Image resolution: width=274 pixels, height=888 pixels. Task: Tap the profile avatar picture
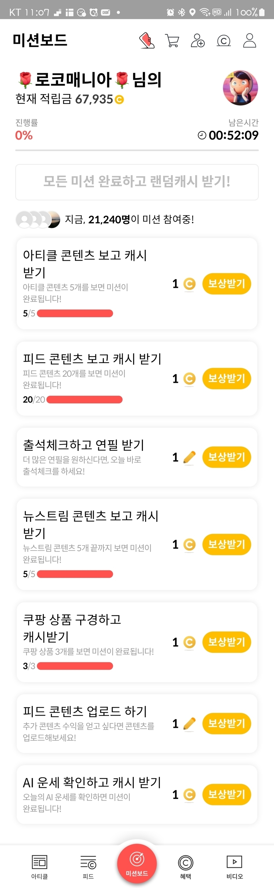click(x=240, y=88)
